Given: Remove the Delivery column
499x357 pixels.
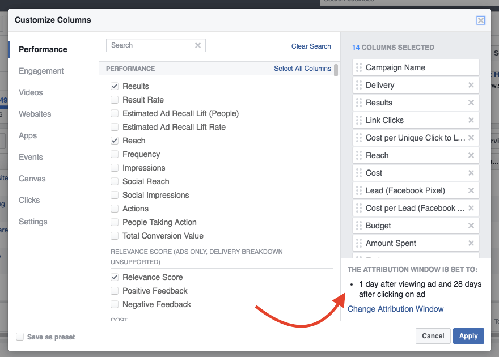Looking at the screenshot, I should click(471, 85).
